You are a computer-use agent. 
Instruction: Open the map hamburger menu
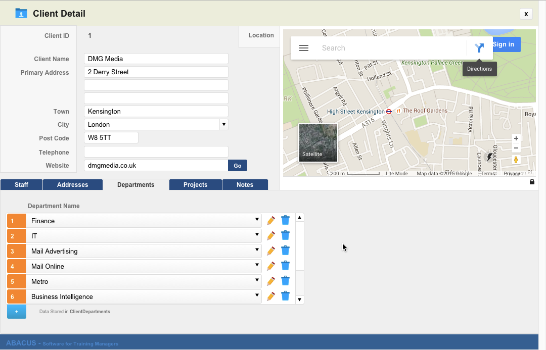[x=304, y=48]
